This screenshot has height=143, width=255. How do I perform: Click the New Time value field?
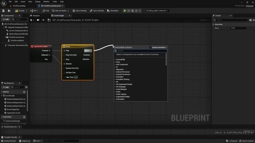pos(76,77)
